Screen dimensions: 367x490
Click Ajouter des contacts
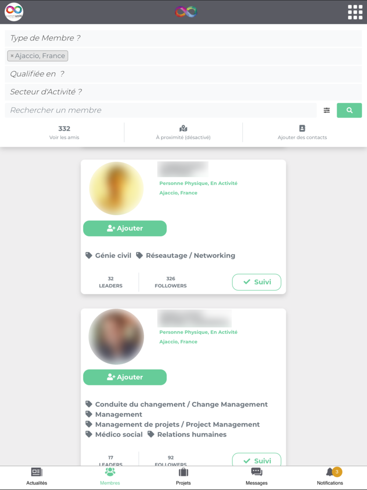pyautogui.click(x=302, y=133)
